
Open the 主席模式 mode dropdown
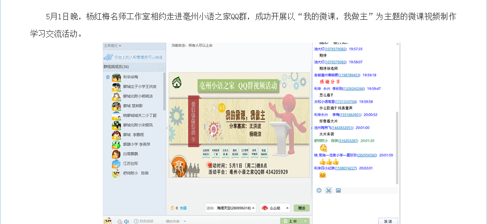[x=113, y=45]
